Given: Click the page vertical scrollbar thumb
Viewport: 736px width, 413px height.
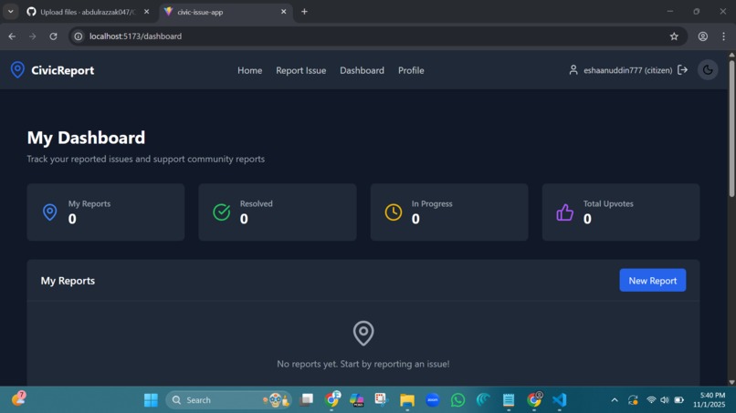Looking at the screenshot, I should 731,129.
